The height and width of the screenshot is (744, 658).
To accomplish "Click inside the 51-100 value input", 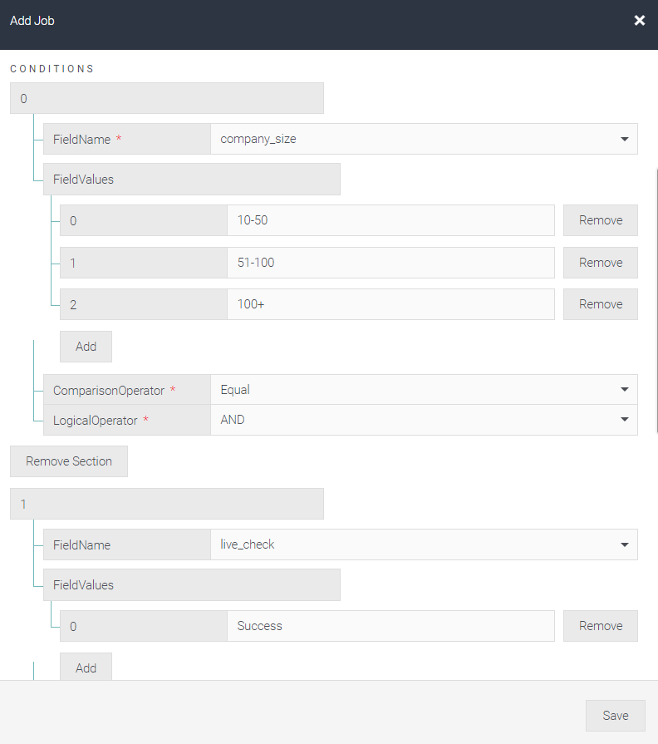I will (390, 262).
